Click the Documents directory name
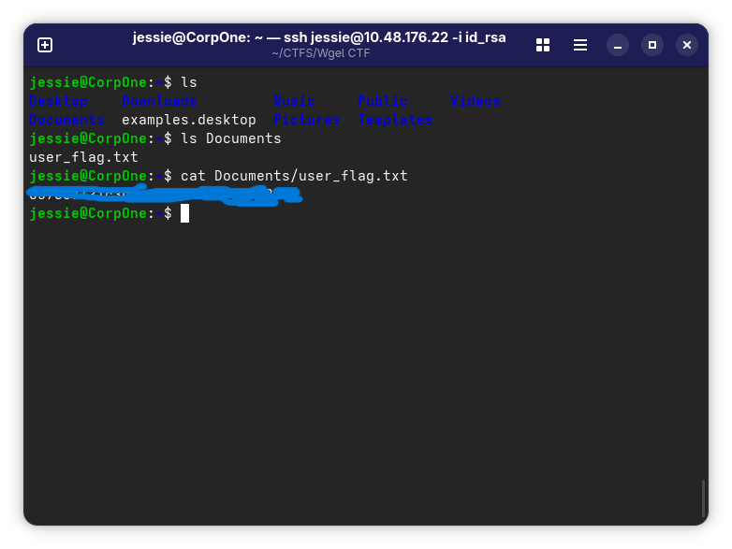The height and width of the screenshot is (549, 732). pos(66,120)
